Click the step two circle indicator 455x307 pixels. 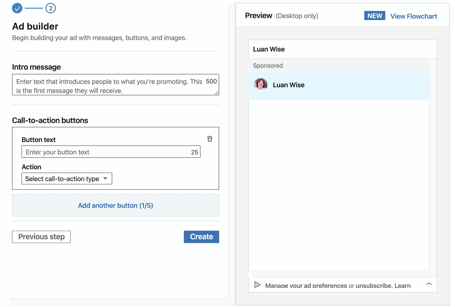point(51,8)
